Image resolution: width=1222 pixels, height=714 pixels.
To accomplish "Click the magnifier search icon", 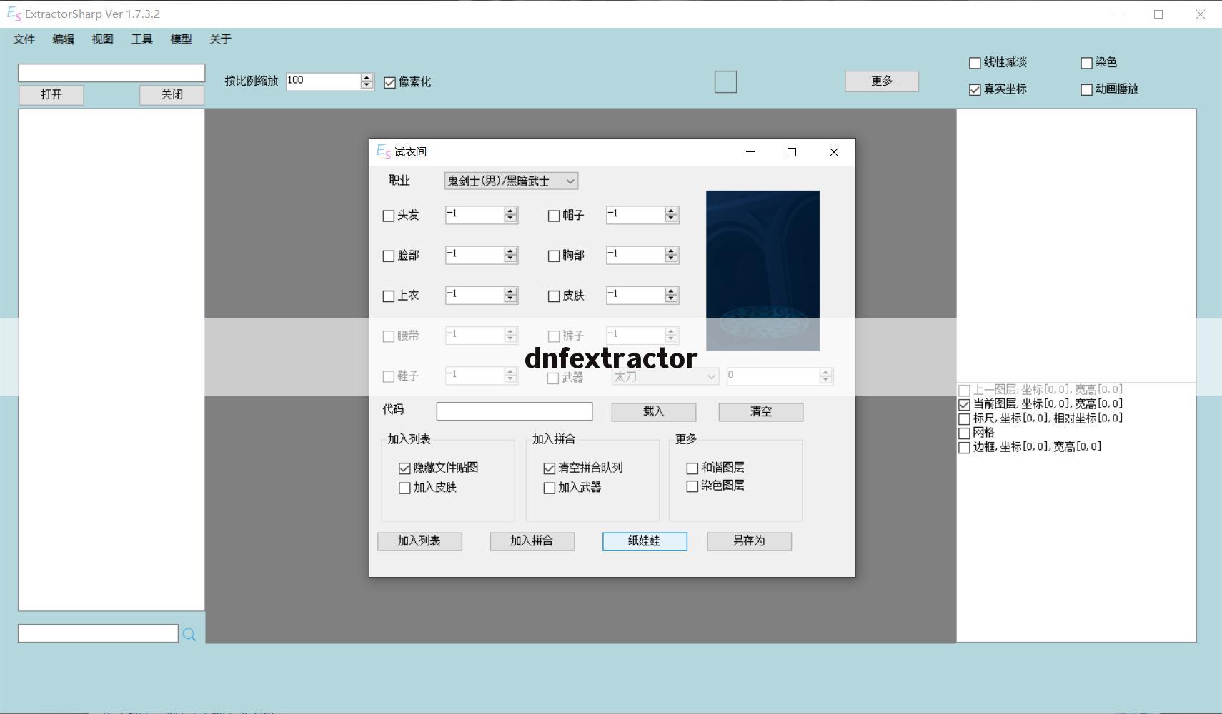I will coord(189,634).
